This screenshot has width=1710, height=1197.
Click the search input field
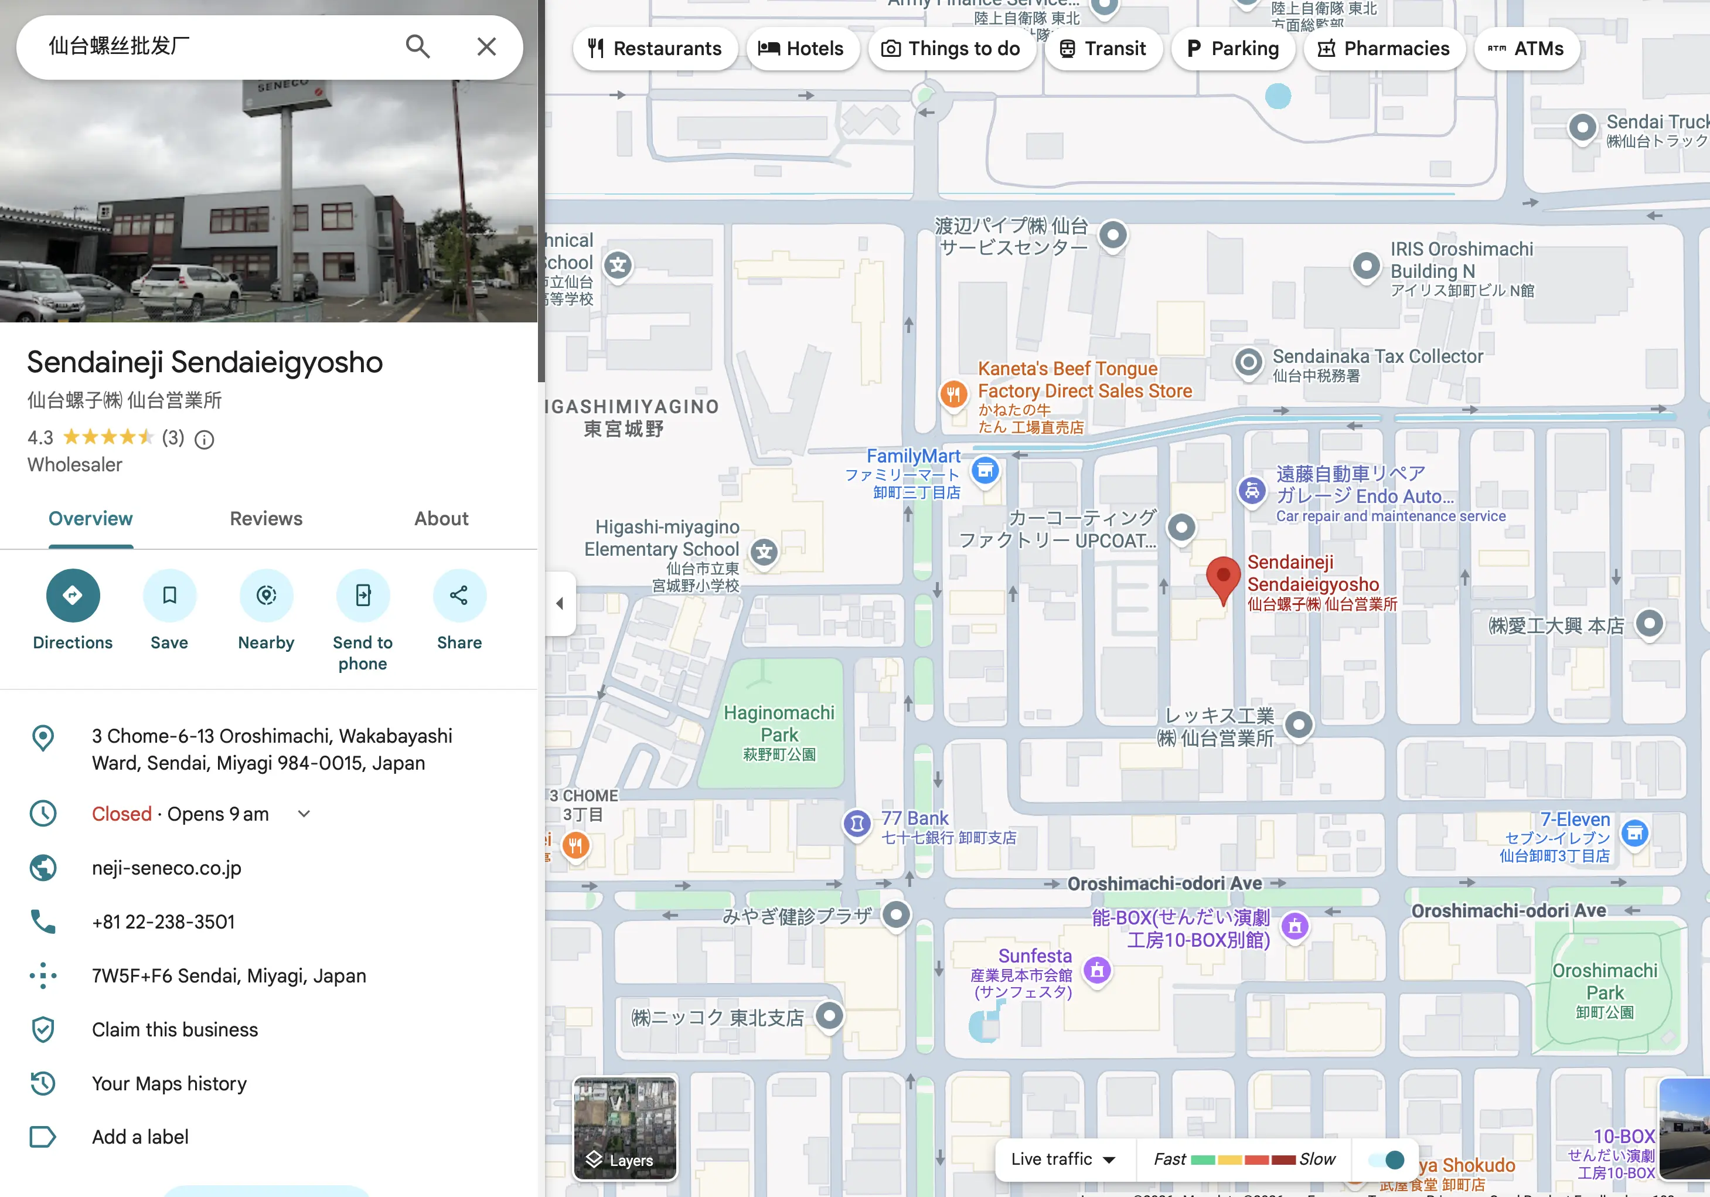tap(216, 47)
